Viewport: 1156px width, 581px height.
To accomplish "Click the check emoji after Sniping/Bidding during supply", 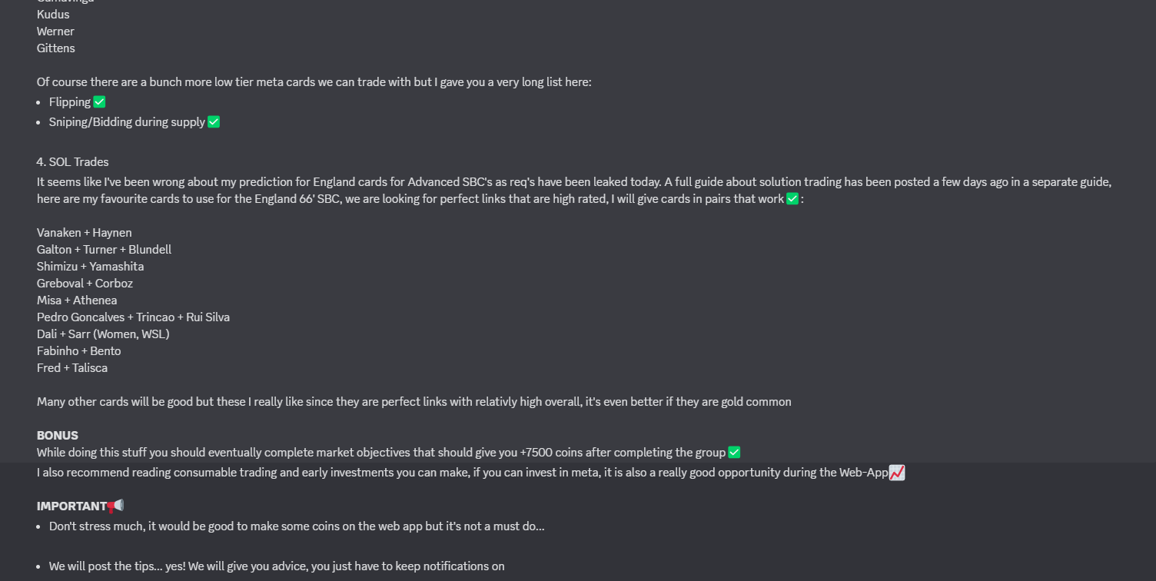I will [x=214, y=121].
